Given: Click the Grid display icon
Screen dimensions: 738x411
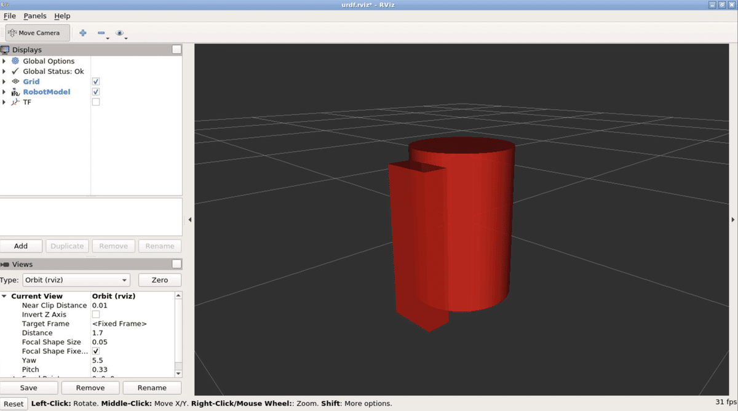Looking at the screenshot, I should coord(16,81).
